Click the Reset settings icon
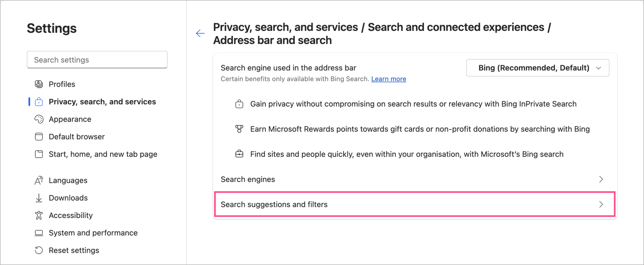 point(39,250)
